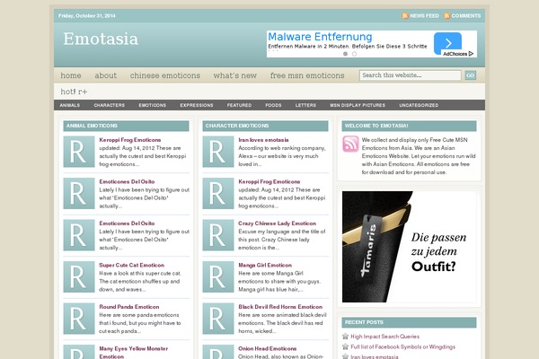Click the Recent Posts section header
539x359 pixels.
(x=409, y=322)
